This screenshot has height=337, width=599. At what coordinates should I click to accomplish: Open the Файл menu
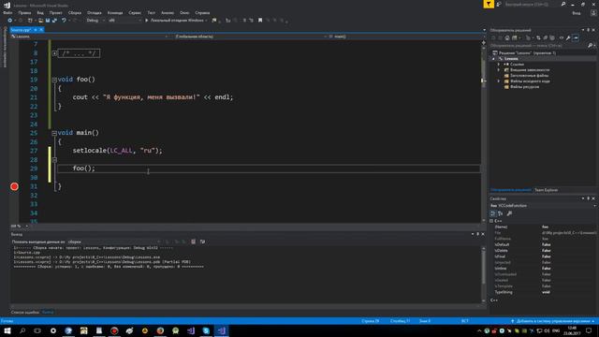[x=7, y=12]
